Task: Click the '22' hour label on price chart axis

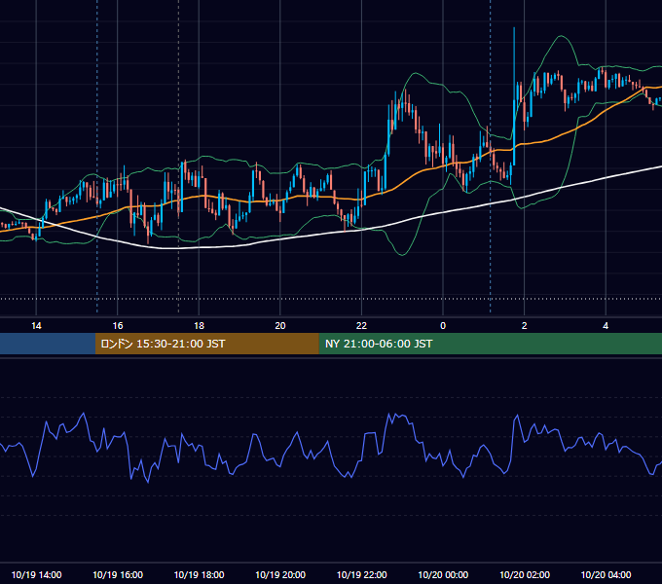Action: point(361,326)
